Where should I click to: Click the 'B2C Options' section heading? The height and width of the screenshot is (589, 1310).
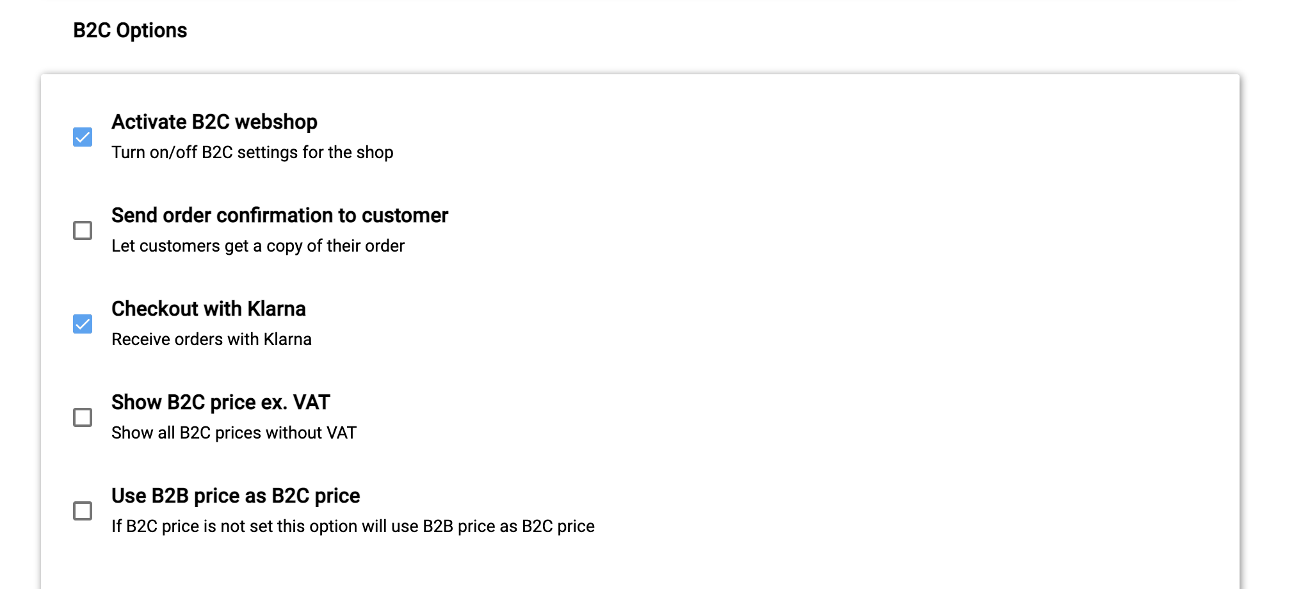130,30
